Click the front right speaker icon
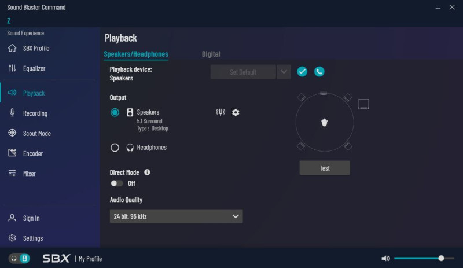 tap(348, 97)
